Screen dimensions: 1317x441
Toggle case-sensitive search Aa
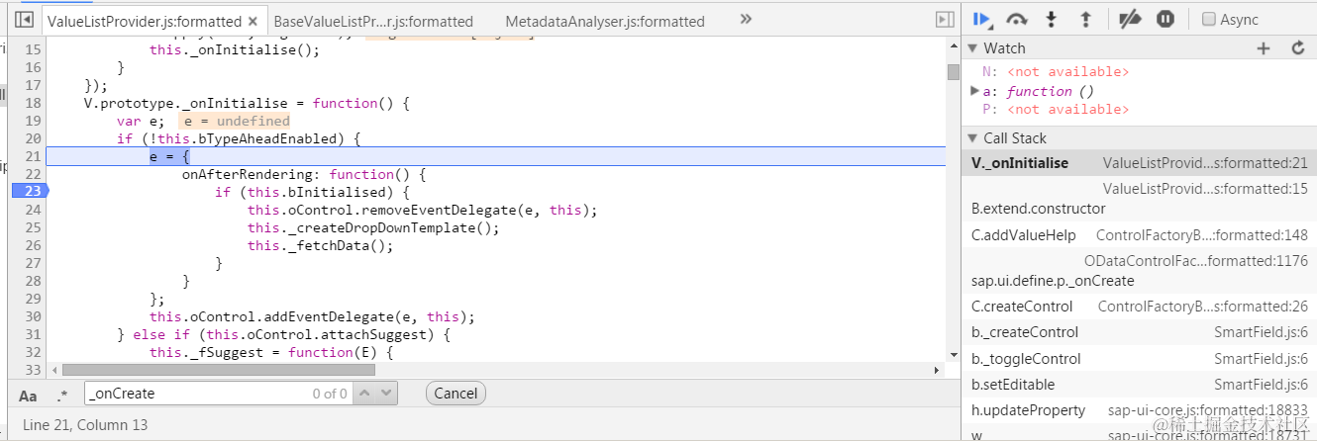[x=28, y=396]
